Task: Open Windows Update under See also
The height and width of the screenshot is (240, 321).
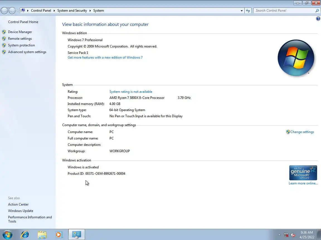Action: coord(20,211)
